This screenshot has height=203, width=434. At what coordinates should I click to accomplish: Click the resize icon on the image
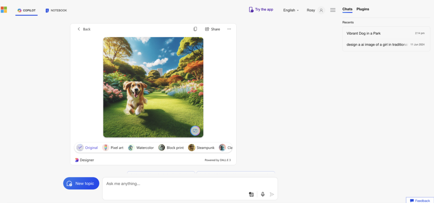(x=195, y=131)
